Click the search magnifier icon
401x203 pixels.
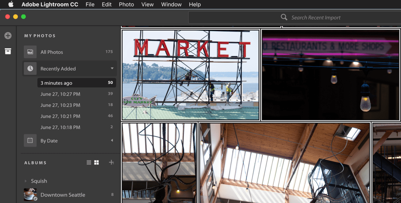click(284, 17)
